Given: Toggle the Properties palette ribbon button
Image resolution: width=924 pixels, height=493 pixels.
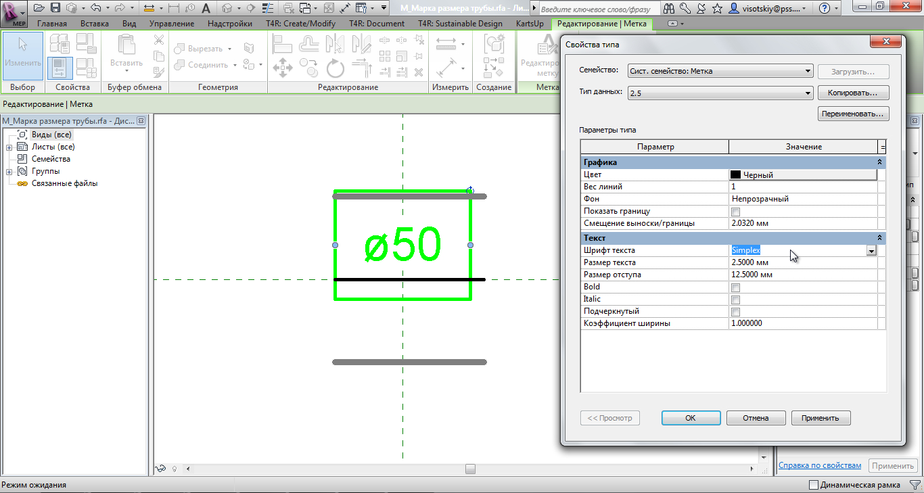Looking at the screenshot, I should (60, 67).
